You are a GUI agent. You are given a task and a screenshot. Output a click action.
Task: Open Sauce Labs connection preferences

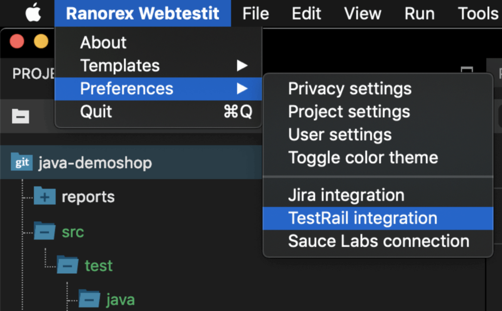378,241
